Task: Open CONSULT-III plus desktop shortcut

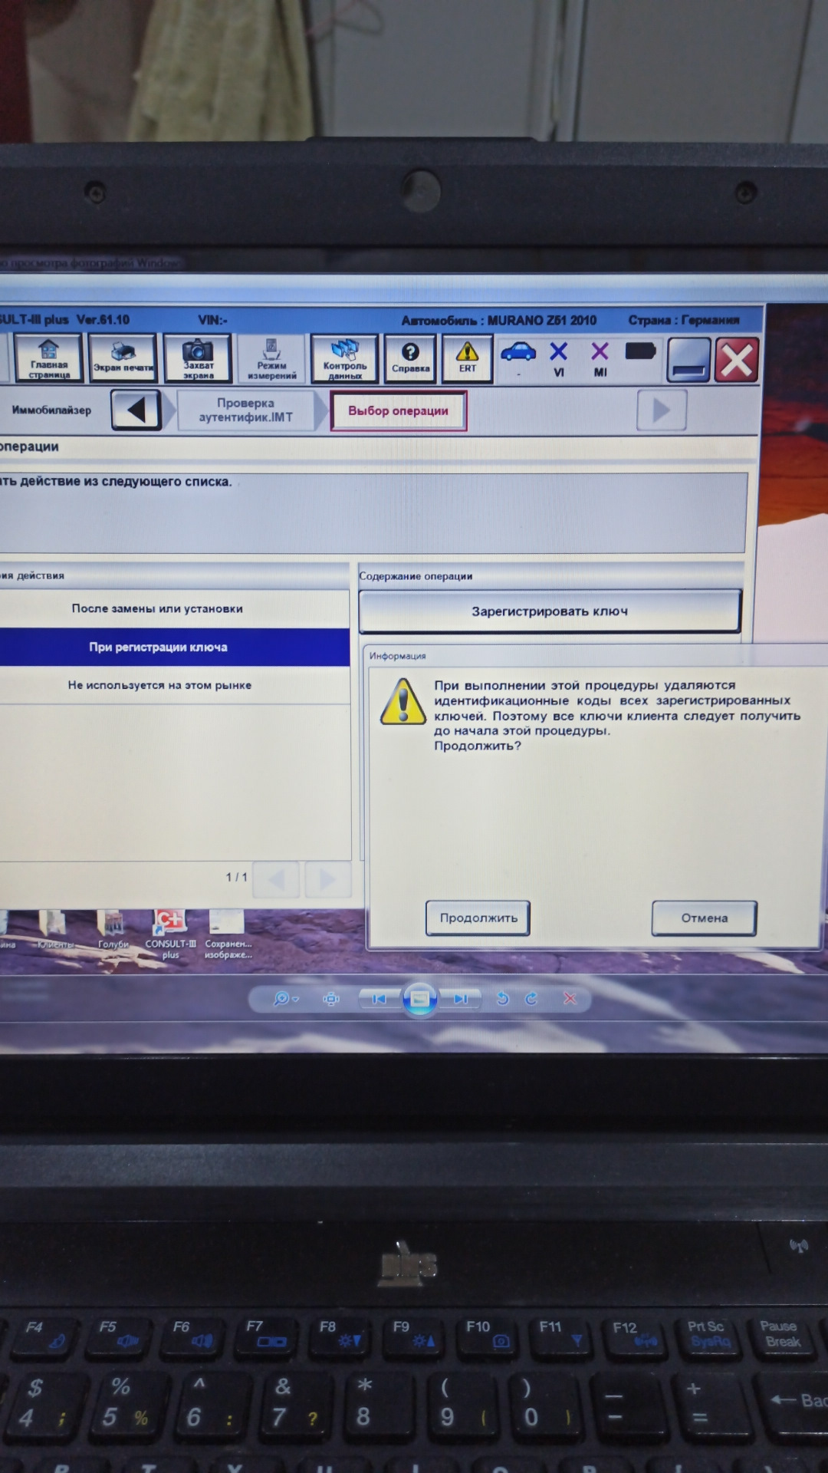Action: [170, 934]
